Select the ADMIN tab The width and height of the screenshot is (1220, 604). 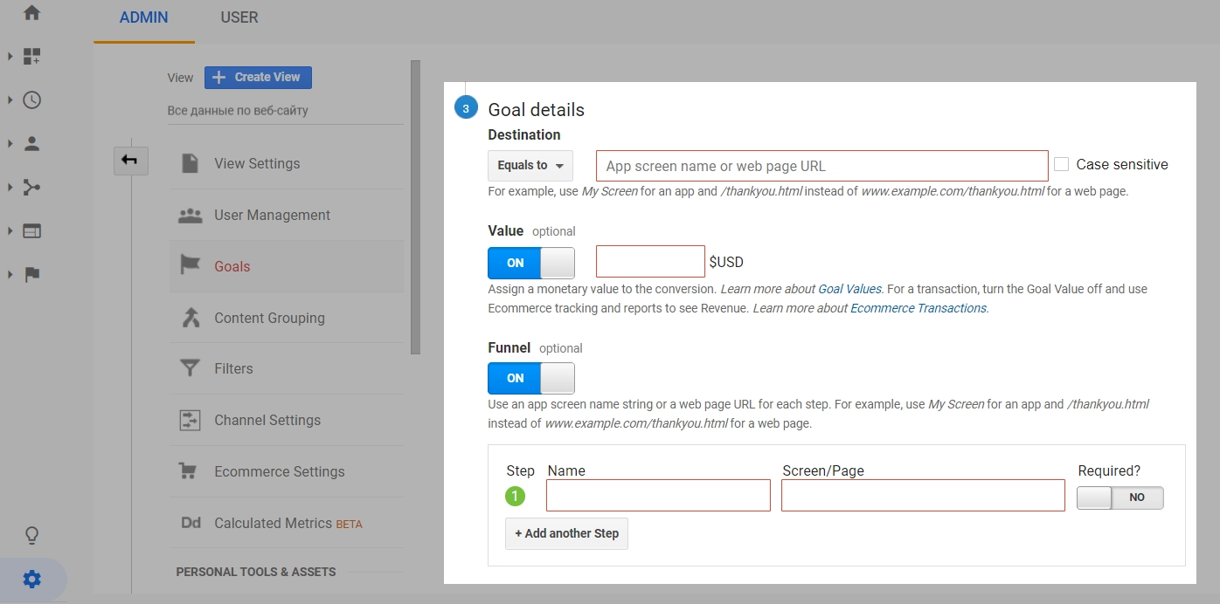click(142, 17)
